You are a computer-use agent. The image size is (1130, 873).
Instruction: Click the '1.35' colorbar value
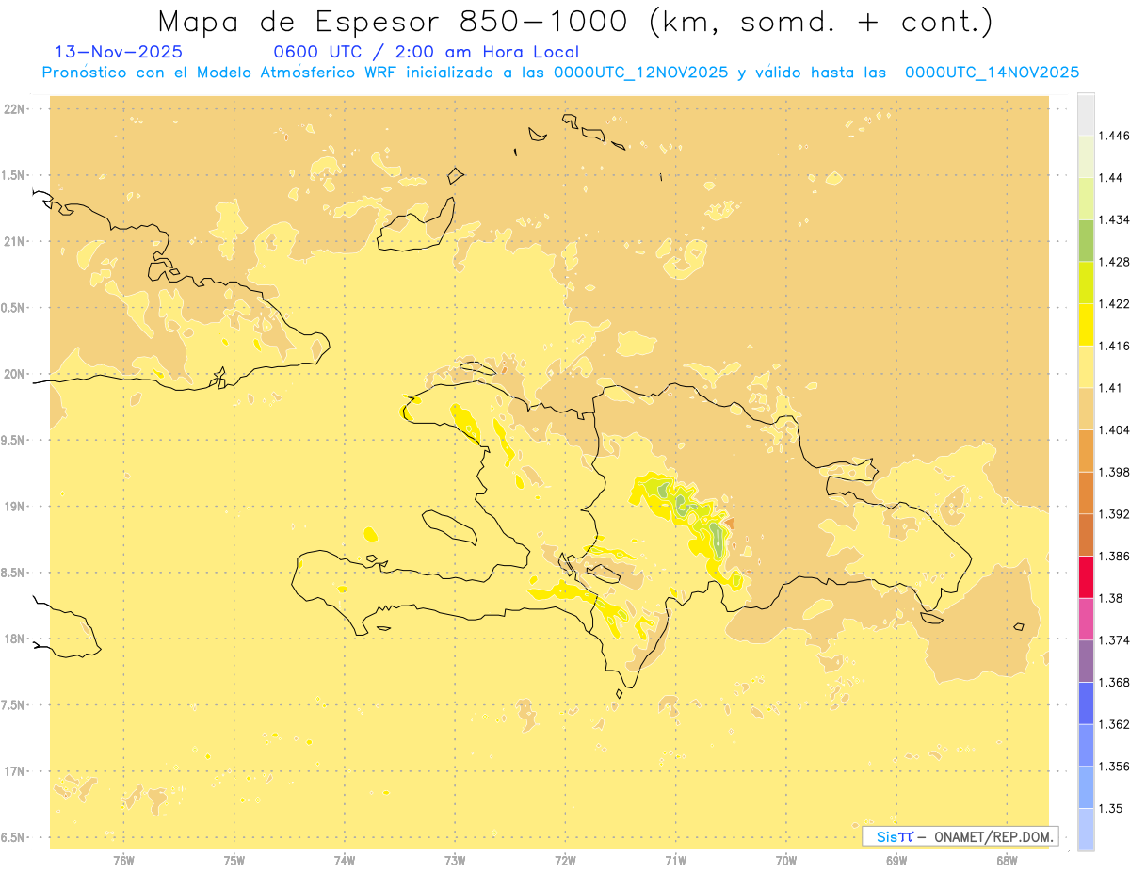click(1110, 808)
